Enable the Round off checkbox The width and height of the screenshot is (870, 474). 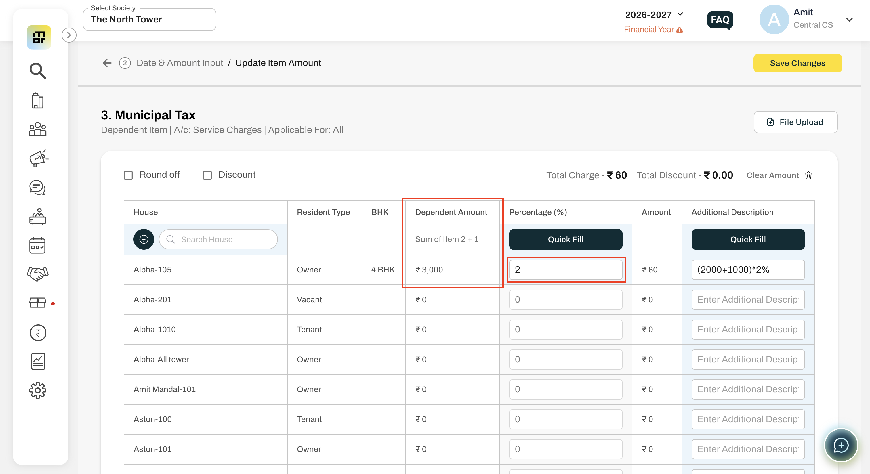pyautogui.click(x=128, y=175)
